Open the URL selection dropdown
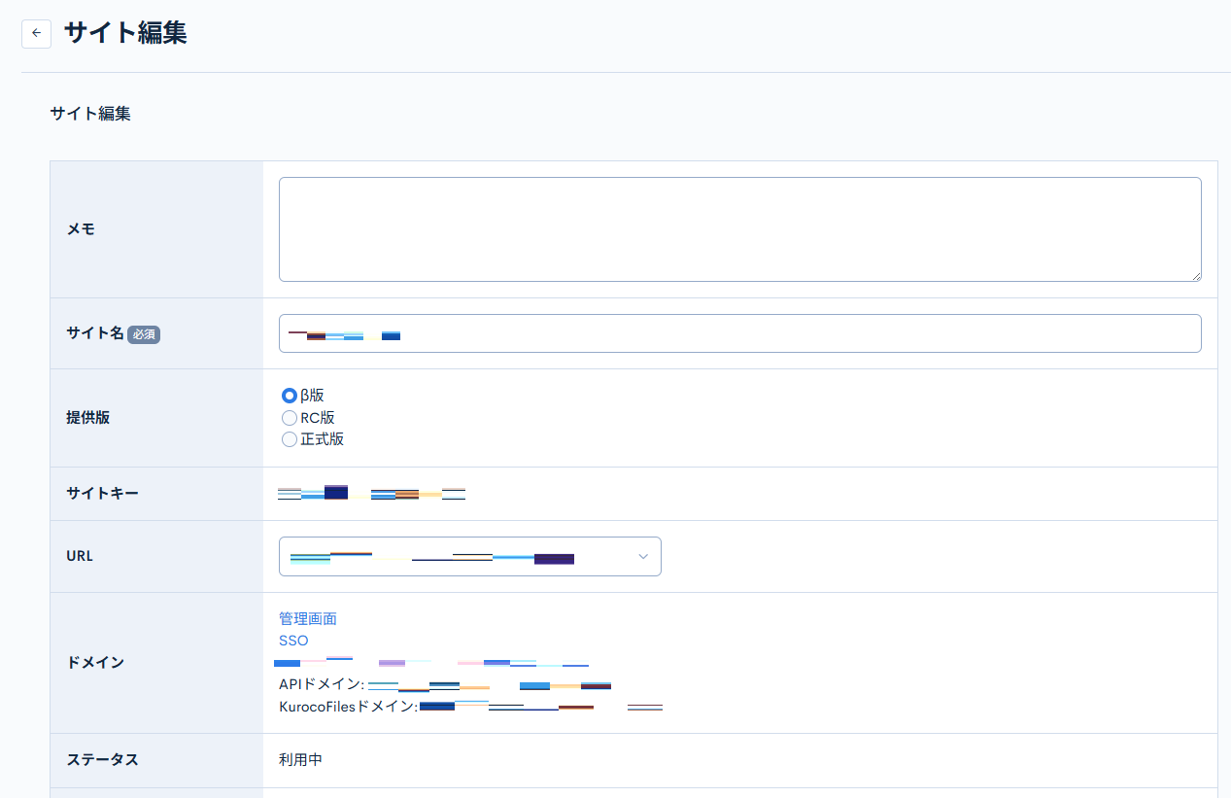This screenshot has width=1231, height=798. point(469,556)
